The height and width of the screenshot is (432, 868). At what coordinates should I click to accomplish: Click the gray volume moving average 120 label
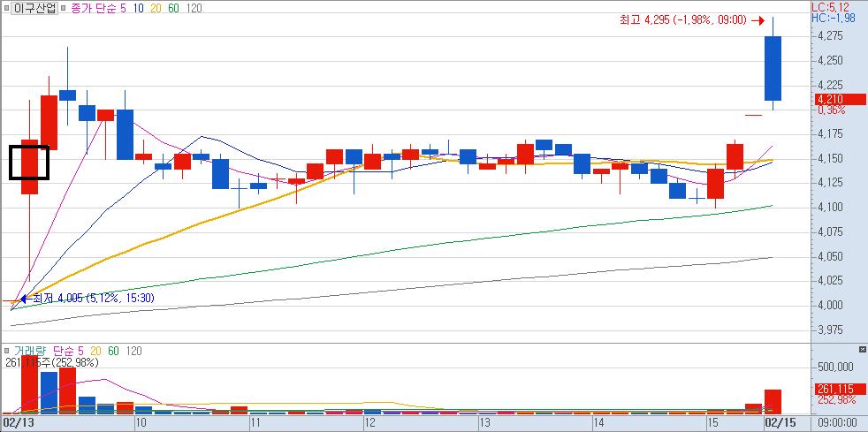[133, 352]
